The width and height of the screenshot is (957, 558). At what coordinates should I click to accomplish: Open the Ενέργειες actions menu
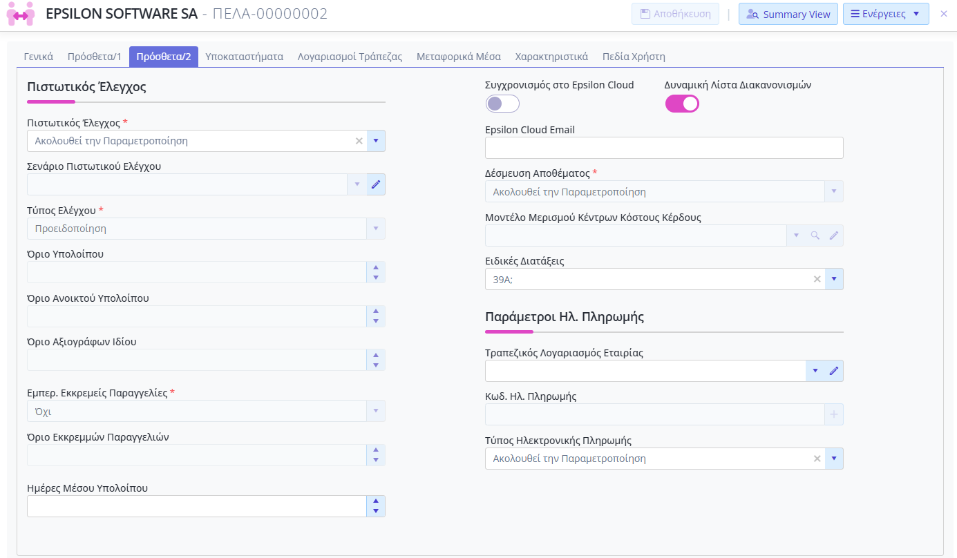click(x=886, y=14)
